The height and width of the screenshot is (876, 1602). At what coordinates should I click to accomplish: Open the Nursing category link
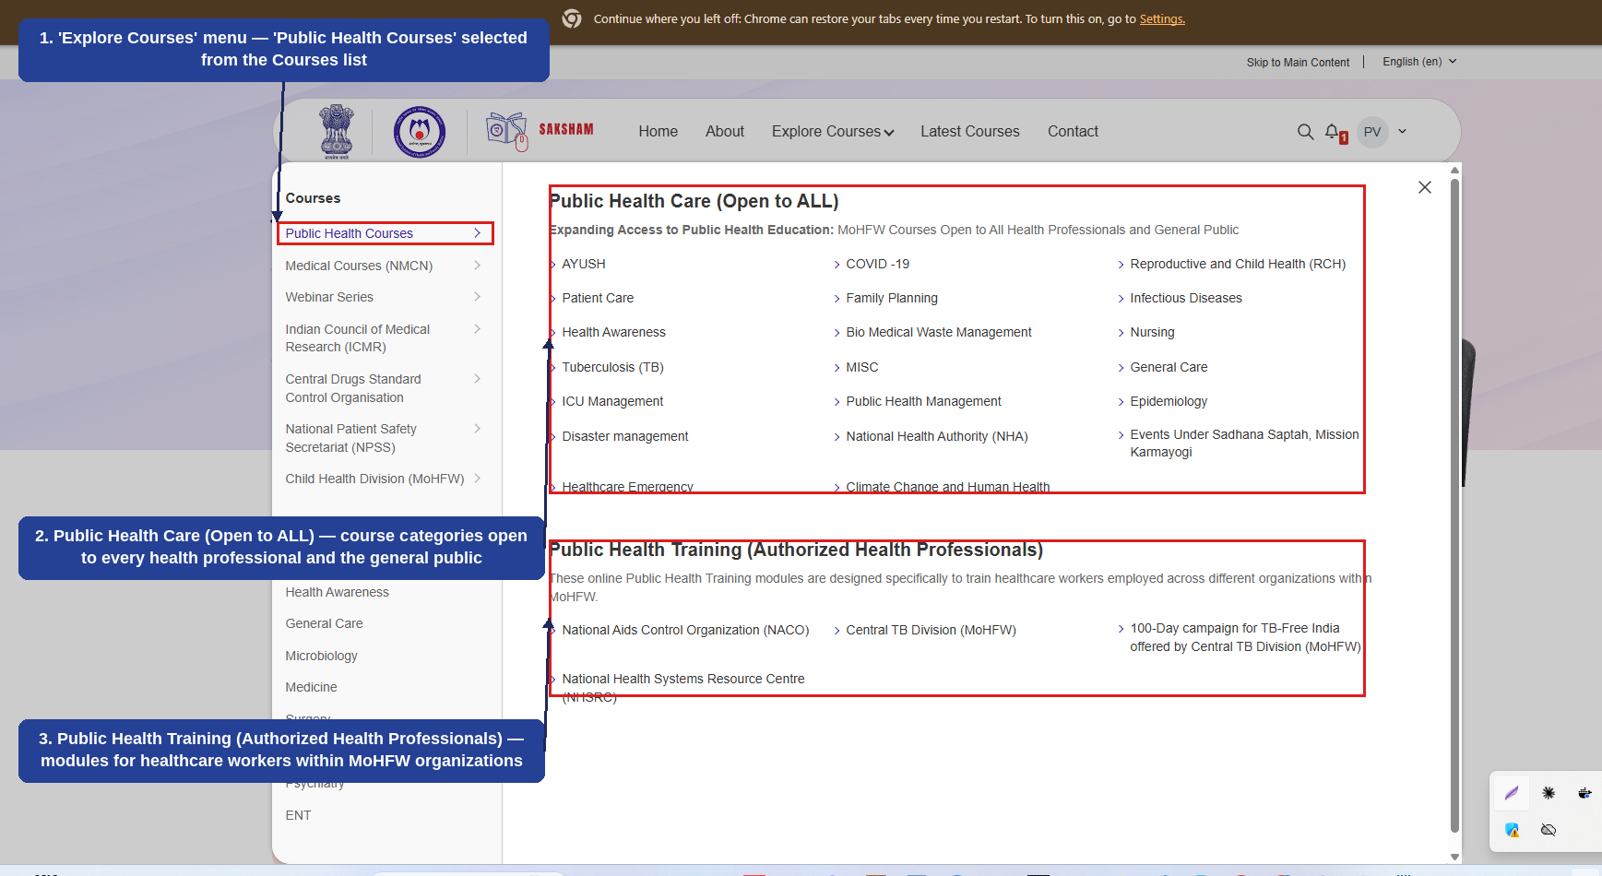(x=1152, y=332)
